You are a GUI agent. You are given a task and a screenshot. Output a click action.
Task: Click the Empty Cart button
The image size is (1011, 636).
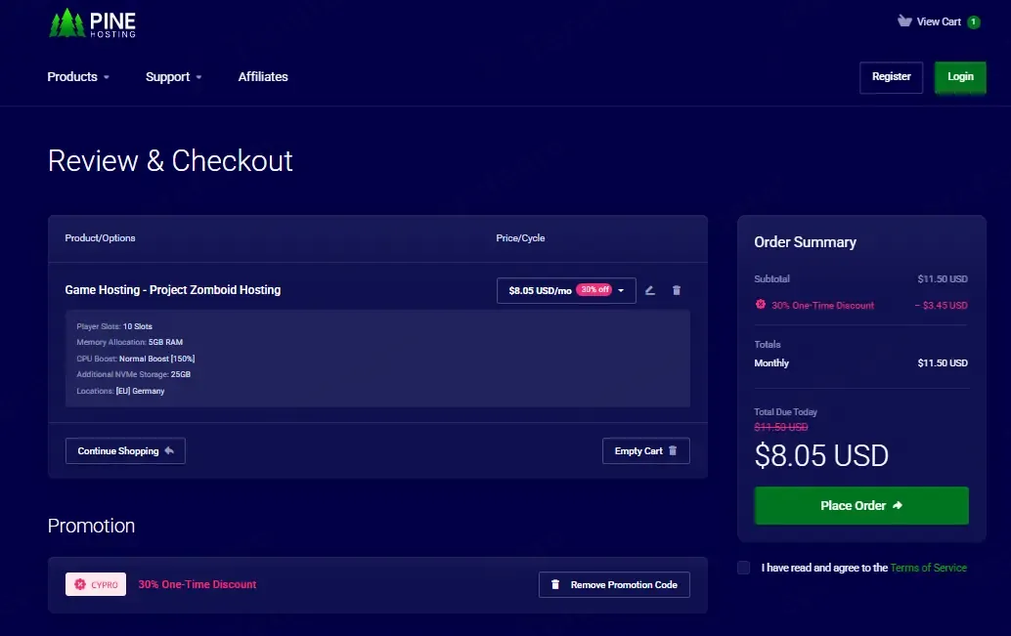click(x=646, y=451)
